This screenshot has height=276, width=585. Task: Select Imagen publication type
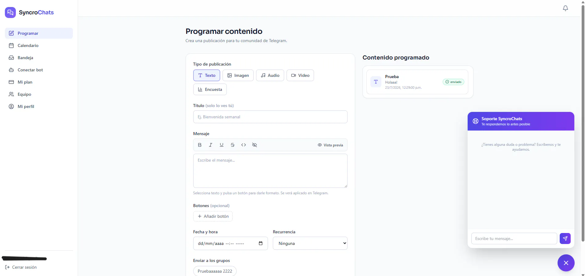[x=238, y=75]
